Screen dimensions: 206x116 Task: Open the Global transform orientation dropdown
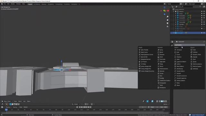coord(76,104)
